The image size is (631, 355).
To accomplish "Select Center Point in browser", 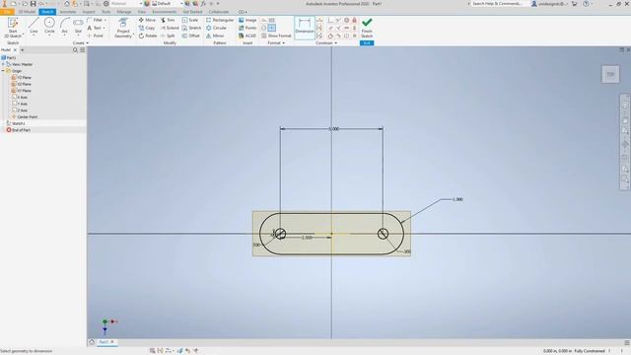I will 24,116.
